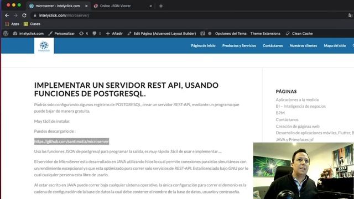Close the microserver - intelyclick.com tab
Viewport: 354px width, 199px height.
click(x=86, y=6)
